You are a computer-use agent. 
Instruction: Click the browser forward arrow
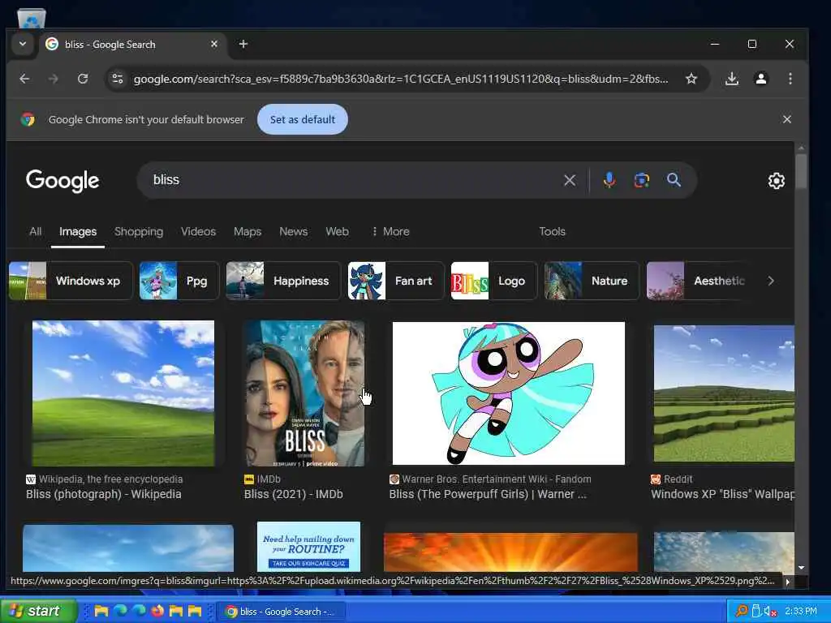53,79
